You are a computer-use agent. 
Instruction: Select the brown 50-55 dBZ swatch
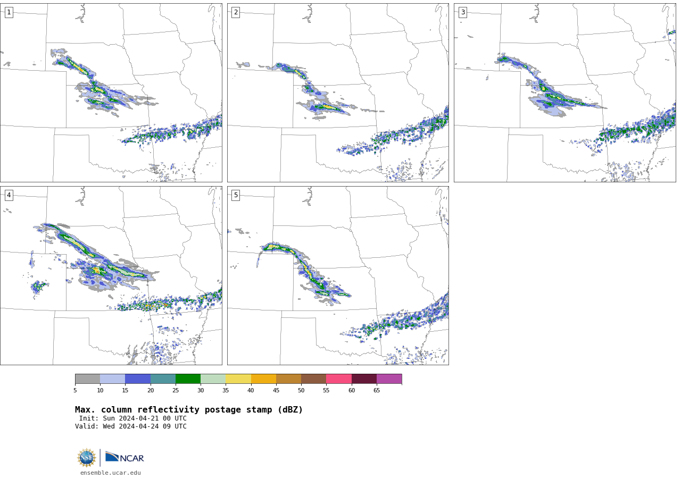(313, 379)
